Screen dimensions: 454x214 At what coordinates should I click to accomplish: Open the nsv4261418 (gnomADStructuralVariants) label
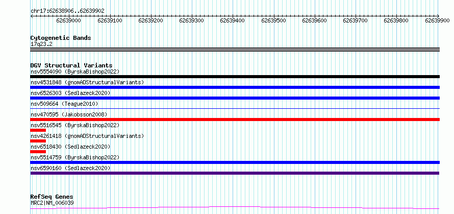pos(87,136)
